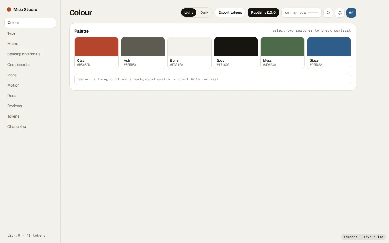389x243 pixels.
Task: Click the Glaze hex code #2E5C8A
Action: (316, 65)
